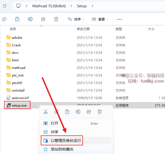Click the toolbar Share icon
This screenshot has height=154, width=165.
43,19
